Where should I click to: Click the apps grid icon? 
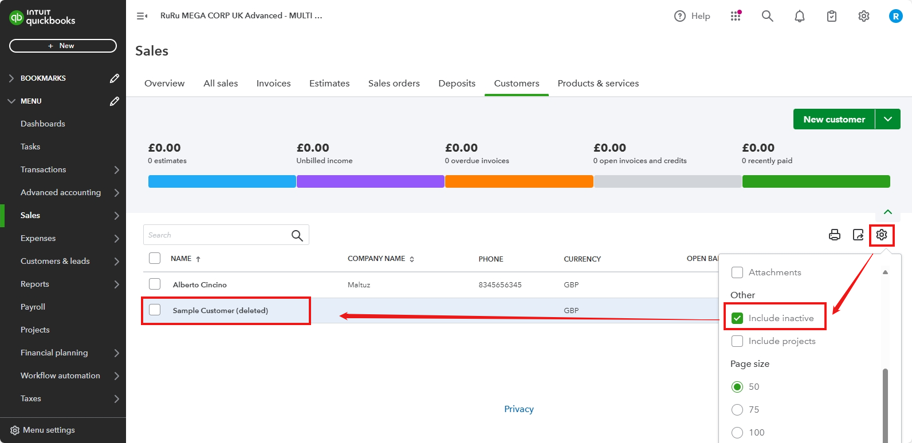(736, 16)
